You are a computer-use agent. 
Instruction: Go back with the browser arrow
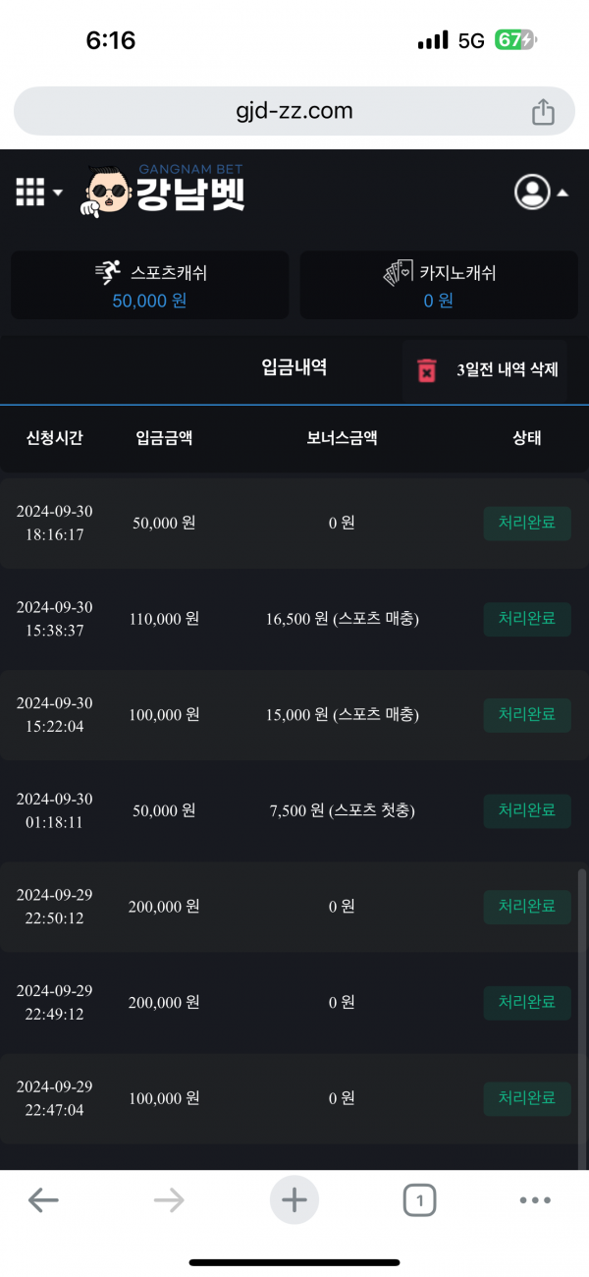(x=43, y=1199)
